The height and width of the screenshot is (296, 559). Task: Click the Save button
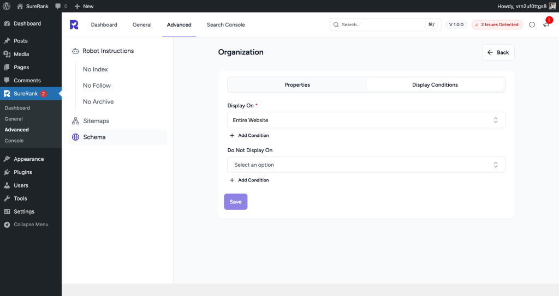(x=236, y=202)
